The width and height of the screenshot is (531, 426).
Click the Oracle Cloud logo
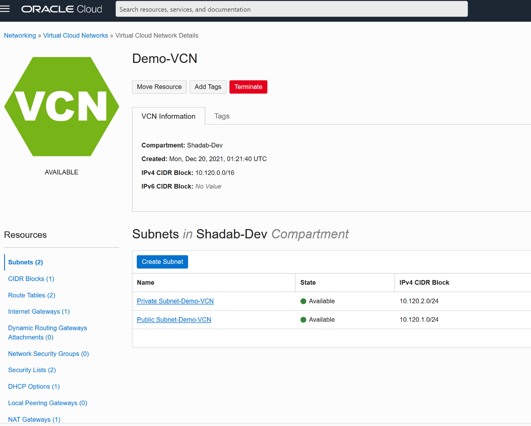click(x=62, y=9)
